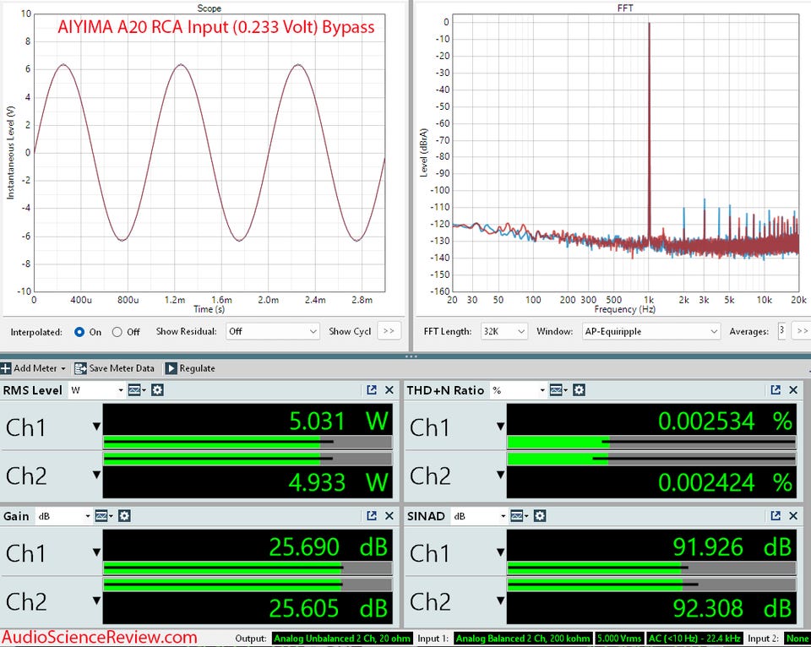811x647 pixels.
Task: Expand more Scope settings with >> button
Action: (x=389, y=331)
